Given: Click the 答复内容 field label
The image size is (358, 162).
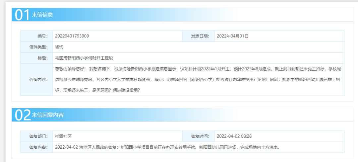Looking at the screenshot, I should coord(38,147).
